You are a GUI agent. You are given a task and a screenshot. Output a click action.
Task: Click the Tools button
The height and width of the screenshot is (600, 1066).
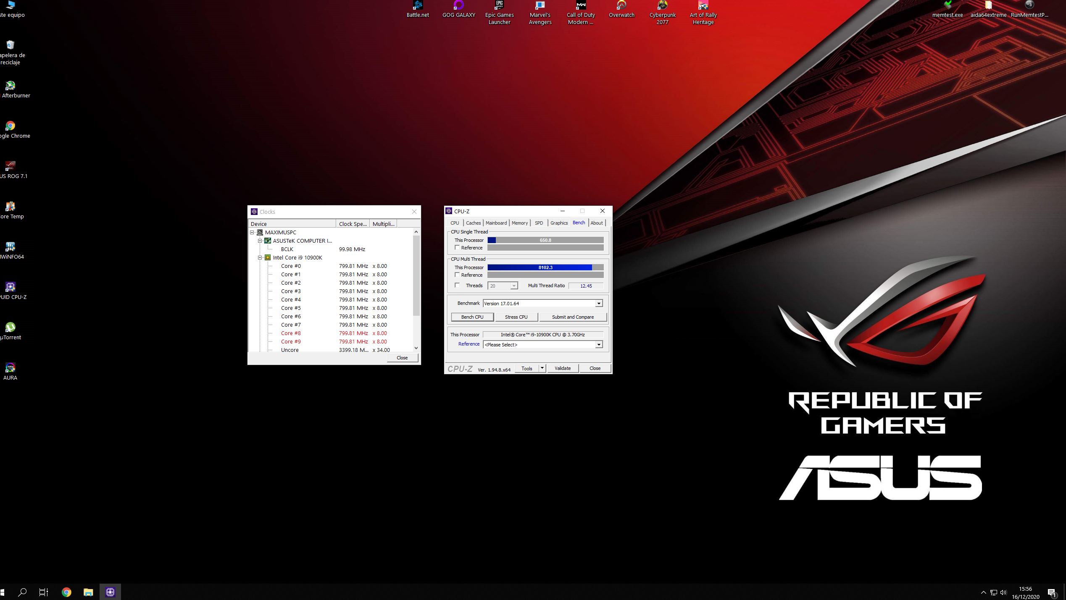pyautogui.click(x=527, y=368)
